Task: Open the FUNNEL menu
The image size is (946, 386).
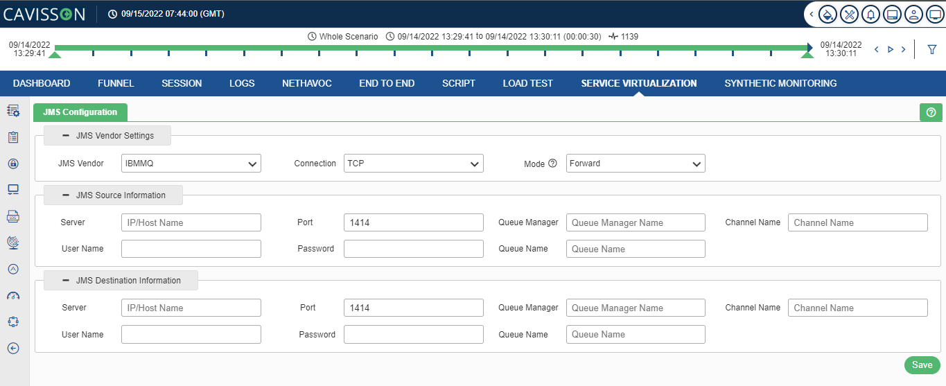Action: tap(116, 83)
